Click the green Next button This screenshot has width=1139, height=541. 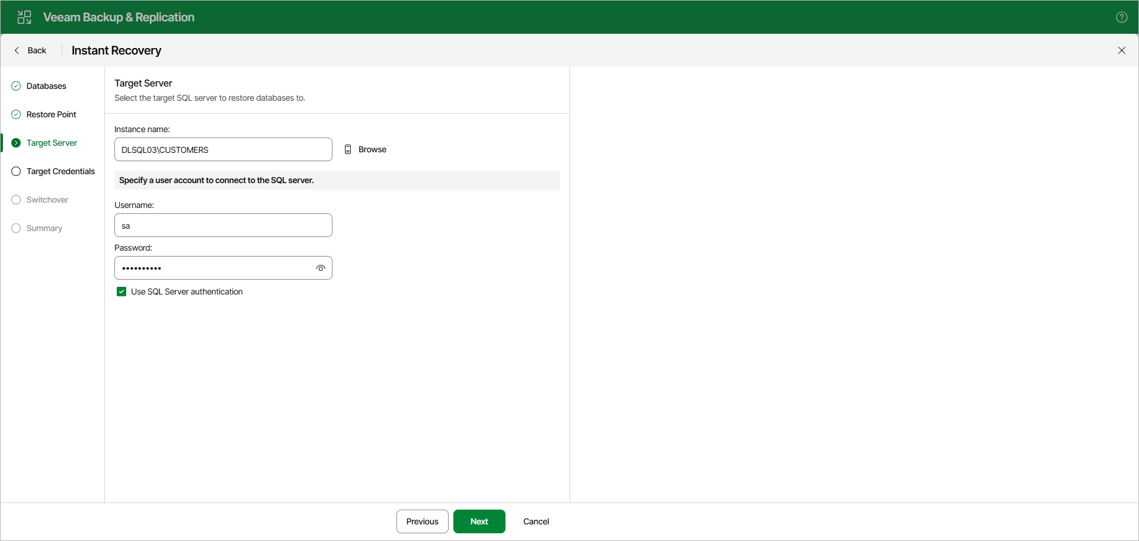(x=479, y=521)
